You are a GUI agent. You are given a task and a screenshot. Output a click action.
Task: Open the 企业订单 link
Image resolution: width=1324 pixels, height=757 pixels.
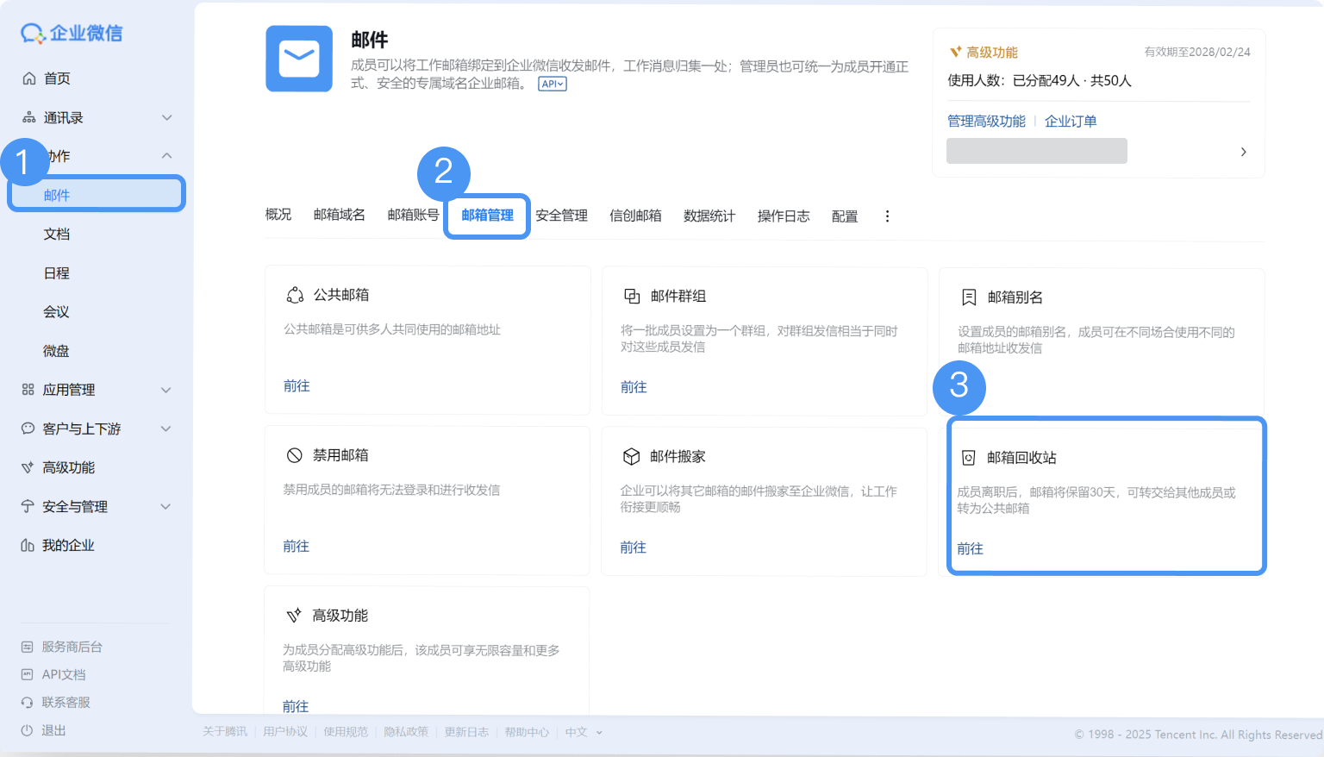(1071, 122)
